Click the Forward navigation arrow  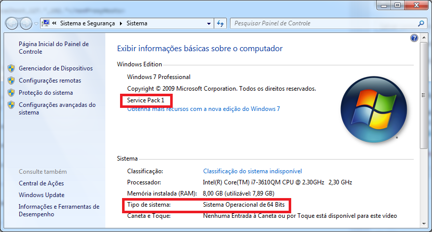point(26,23)
